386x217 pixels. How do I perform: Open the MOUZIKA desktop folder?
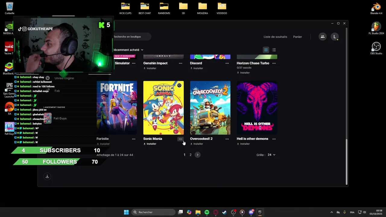tap(203, 8)
